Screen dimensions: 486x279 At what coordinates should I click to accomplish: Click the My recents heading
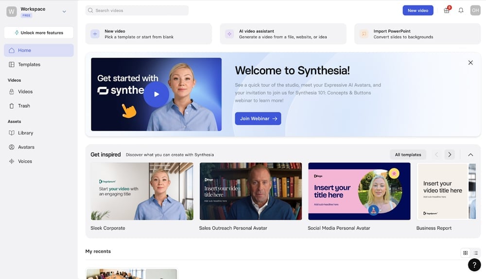tap(98, 251)
